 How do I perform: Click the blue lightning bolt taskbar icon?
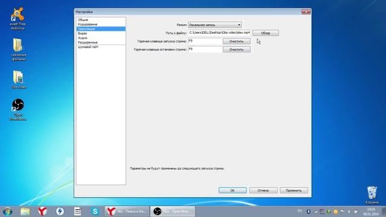pyautogui.click(x=60, y=212)
